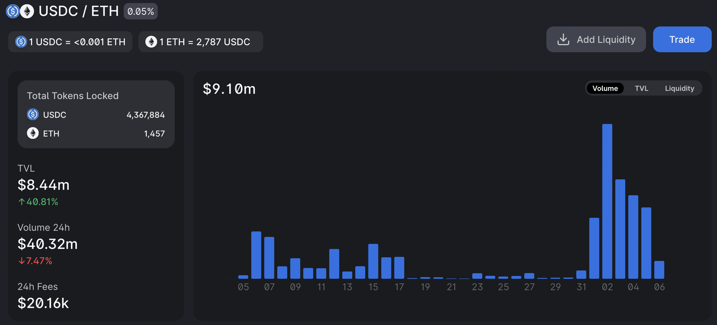Click the $9.10m chart value
The image size is (717, 325).
229,89
